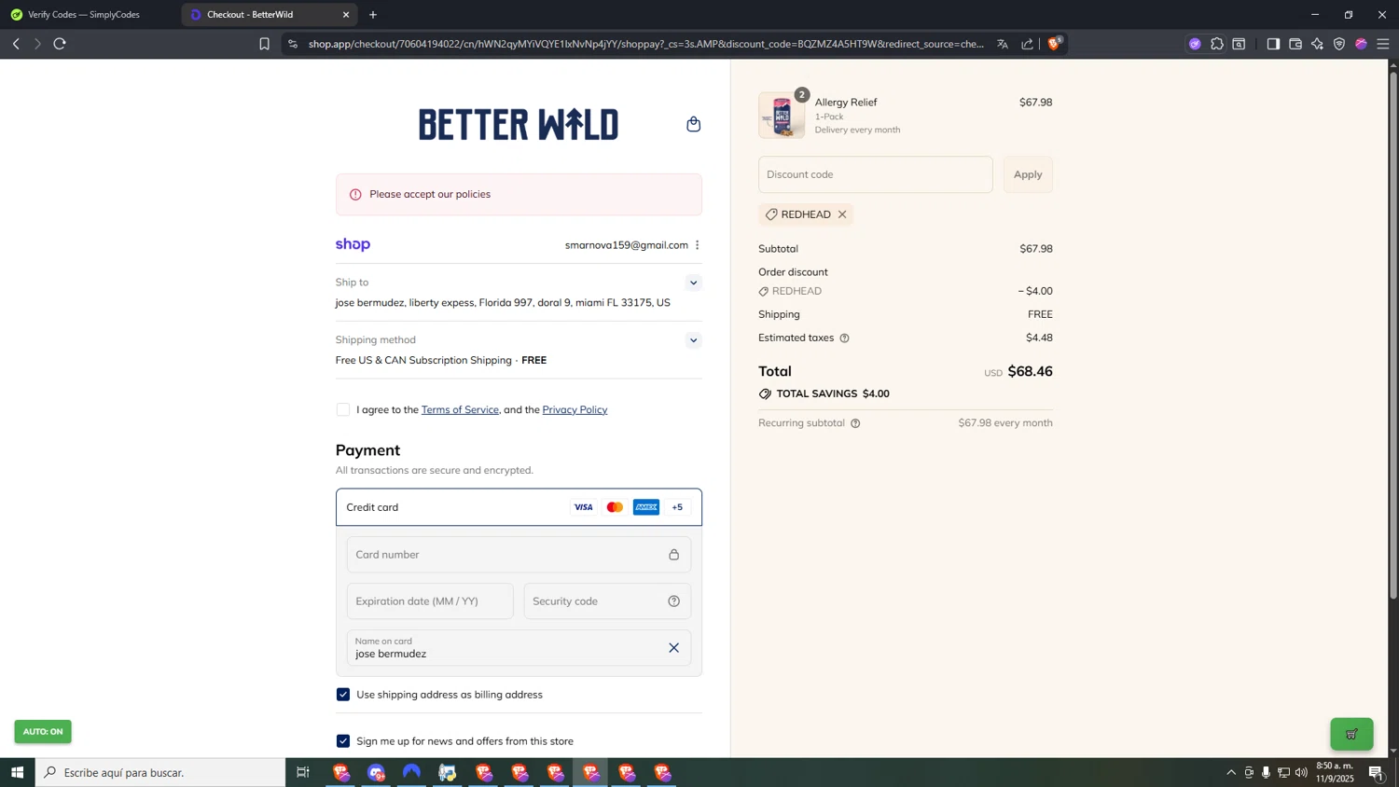This screenshot has width=1399, height=787.
Task: Accept Terms of Service checkbox
Action: pyautogui.click(x=343, y=410)
